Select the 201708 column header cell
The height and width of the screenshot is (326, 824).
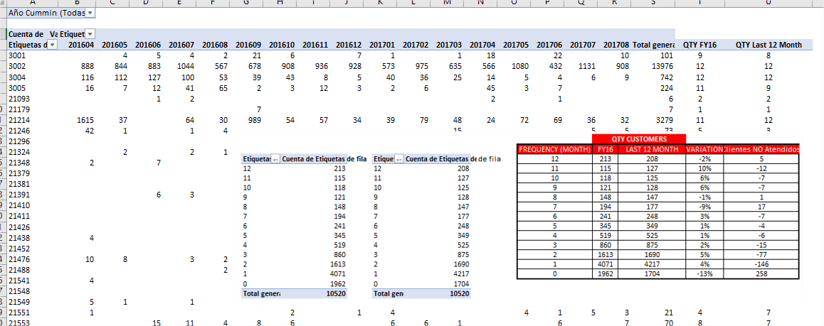pos(616,45)
